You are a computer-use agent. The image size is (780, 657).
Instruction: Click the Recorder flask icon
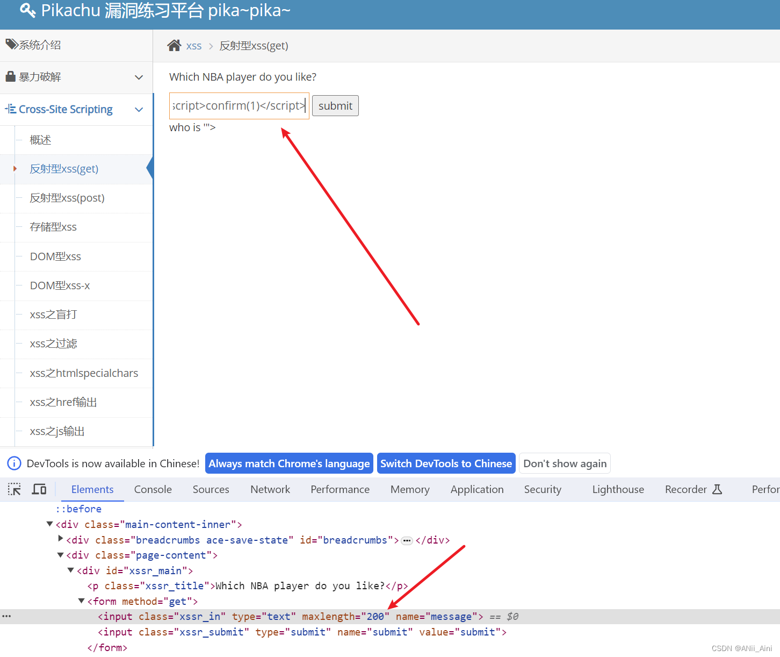point(717,489)
